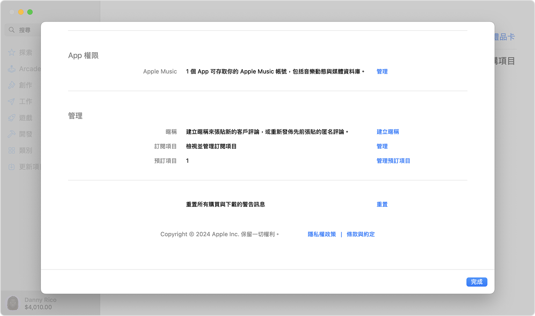Click the 訂閱項目 row label
Image resolution: width=535 pixels, height=316 pixels.
coord(165,146)
